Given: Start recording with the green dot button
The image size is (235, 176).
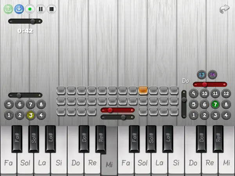Looking at the screenshot, I should click(x=30, y=9).
